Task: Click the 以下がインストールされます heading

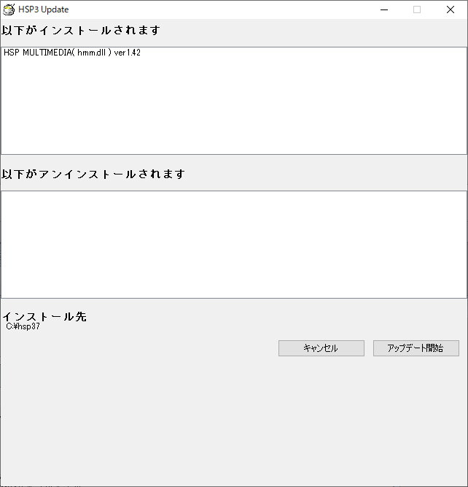Action: coord(81,31)
